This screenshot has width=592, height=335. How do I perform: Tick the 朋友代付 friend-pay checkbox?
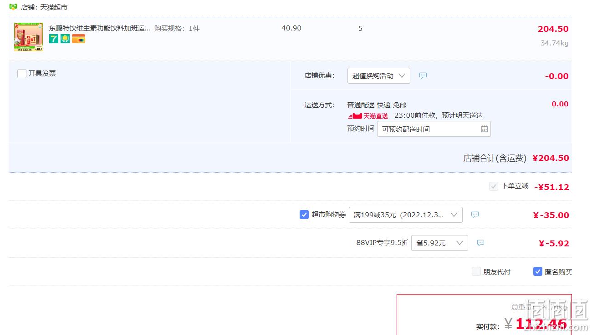(x=476, y=272)
